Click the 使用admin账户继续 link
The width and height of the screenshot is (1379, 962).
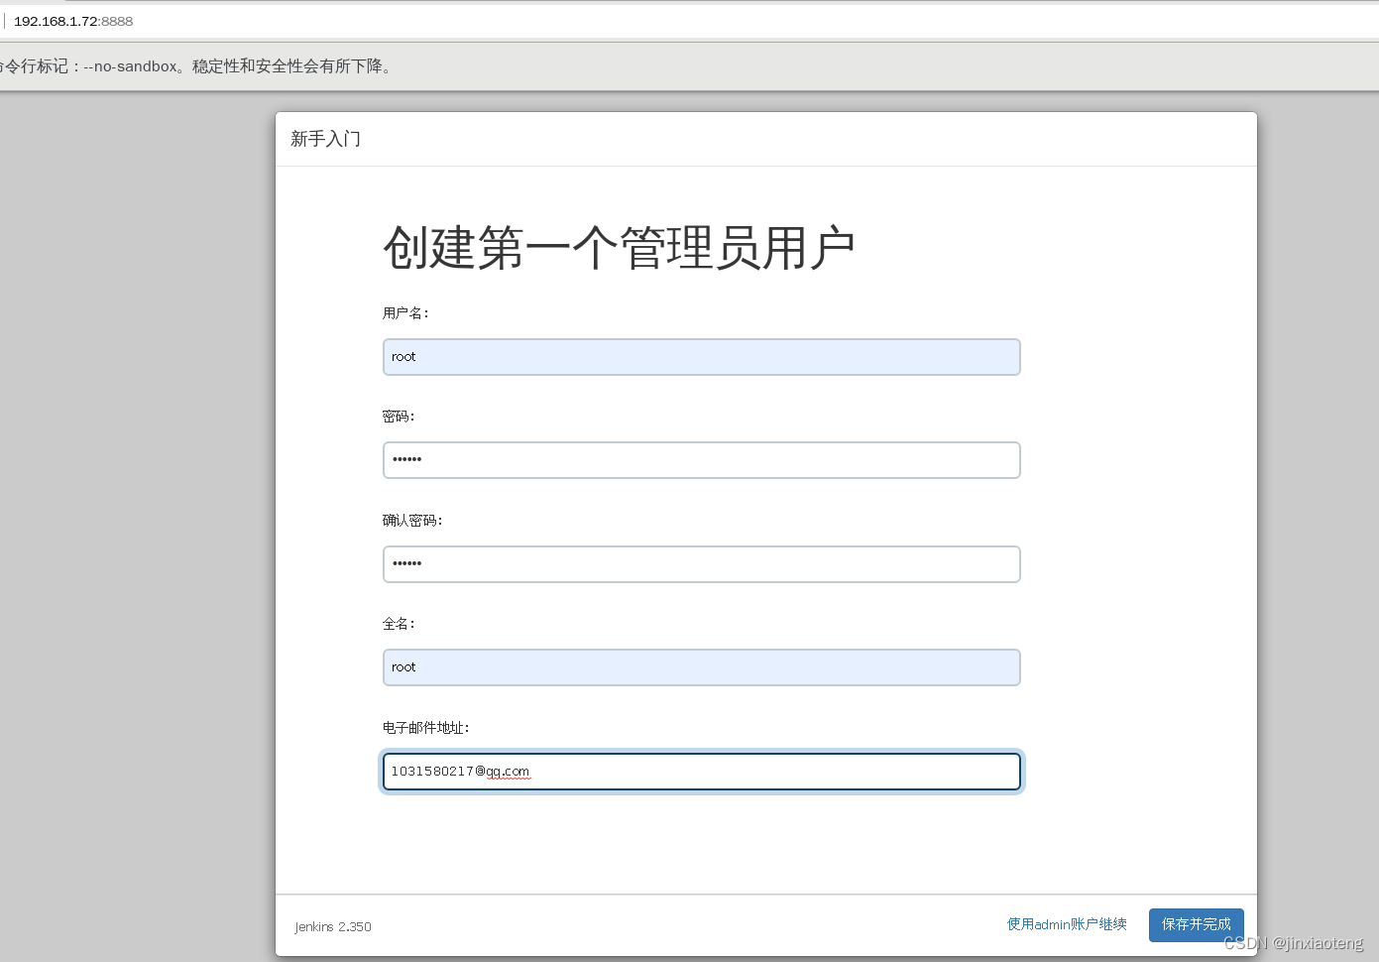tap(1067, 924)
